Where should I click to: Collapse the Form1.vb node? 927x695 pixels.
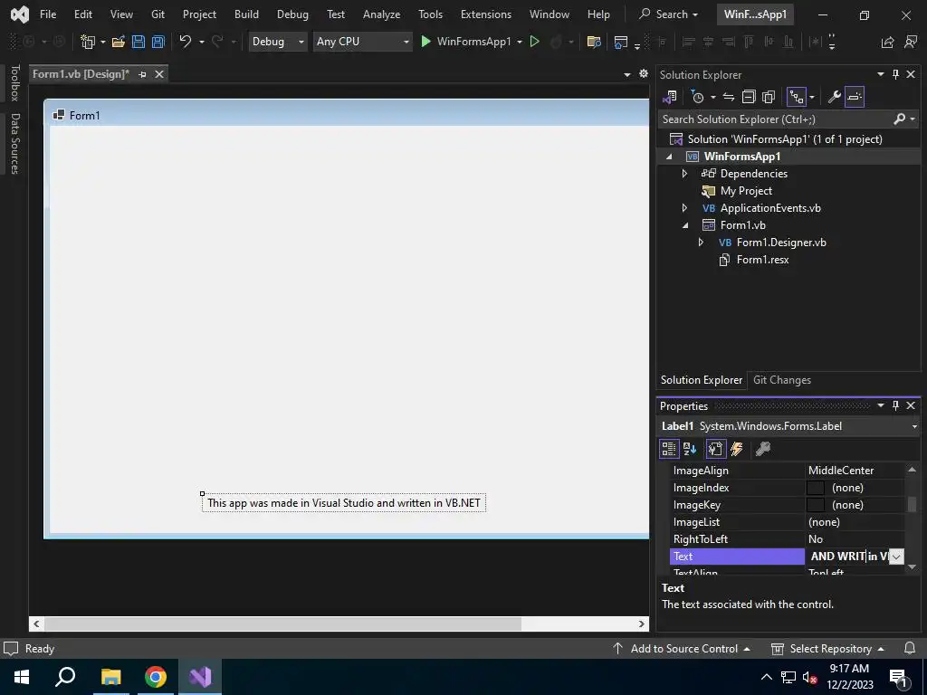[x=686, y=225]
